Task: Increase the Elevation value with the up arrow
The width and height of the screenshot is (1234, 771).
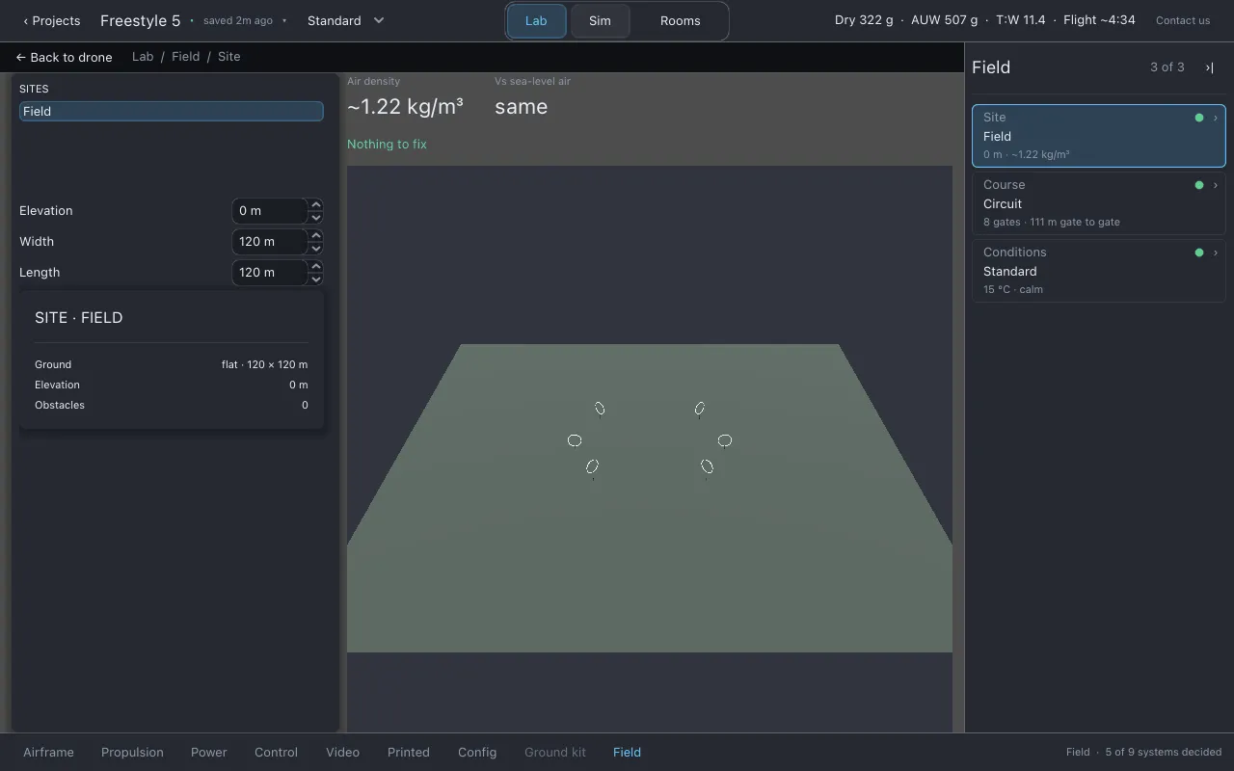Action: coord(316,205)
